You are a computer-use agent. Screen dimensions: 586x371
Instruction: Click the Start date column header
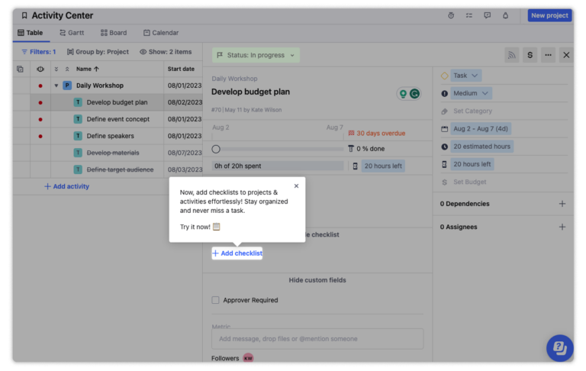click(181, 69)
